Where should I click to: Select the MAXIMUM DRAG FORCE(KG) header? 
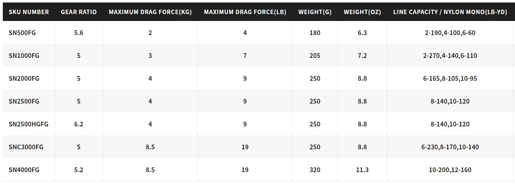tap(150, 12)
